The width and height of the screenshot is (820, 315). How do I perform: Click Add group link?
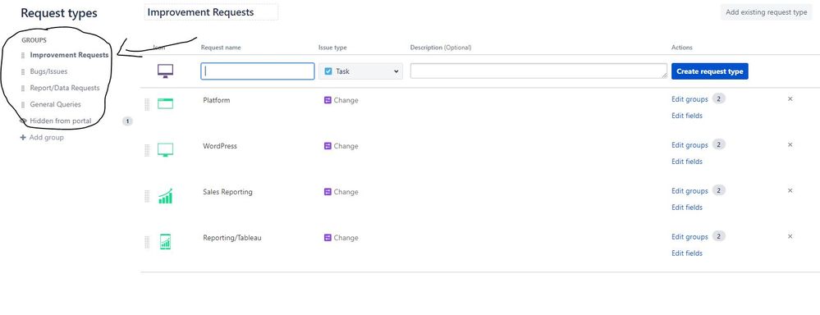(47, 137)
